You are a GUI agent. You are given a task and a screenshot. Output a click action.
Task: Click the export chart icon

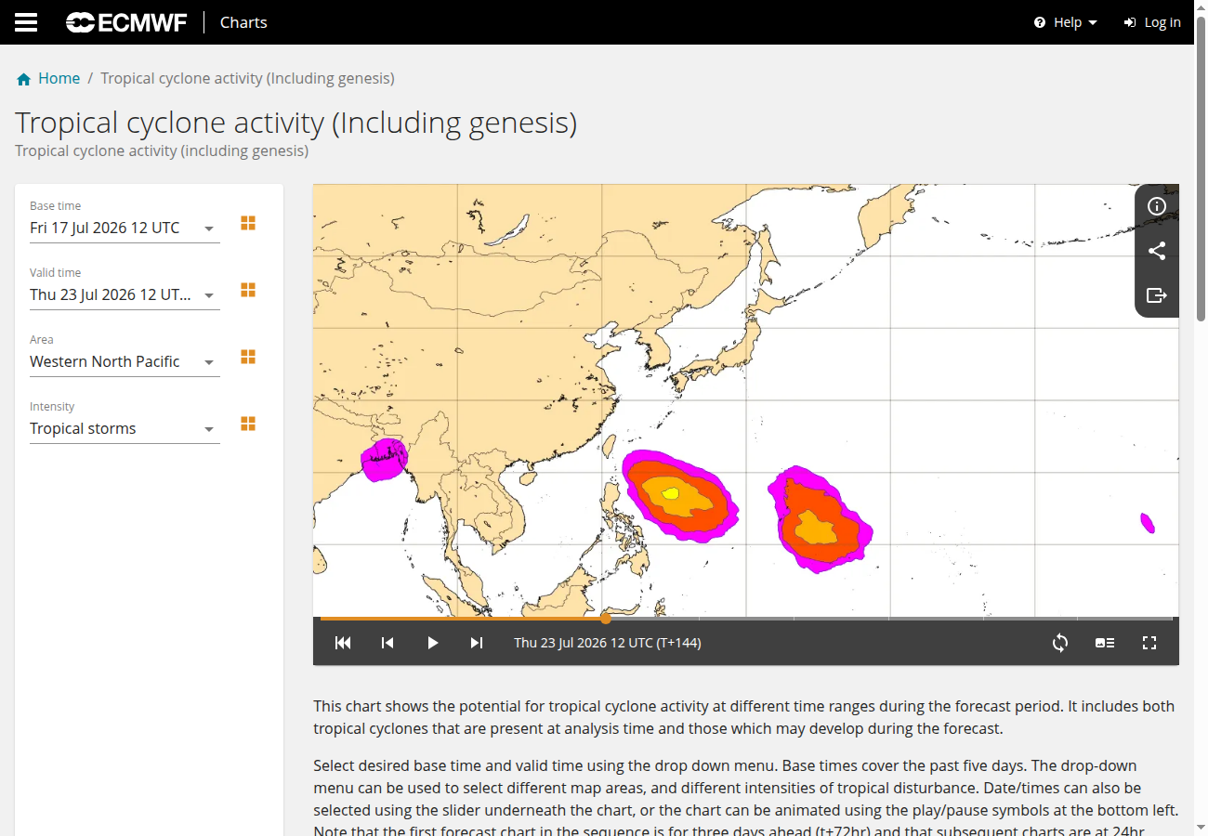pyautogui.click(x=1157, y=295)
